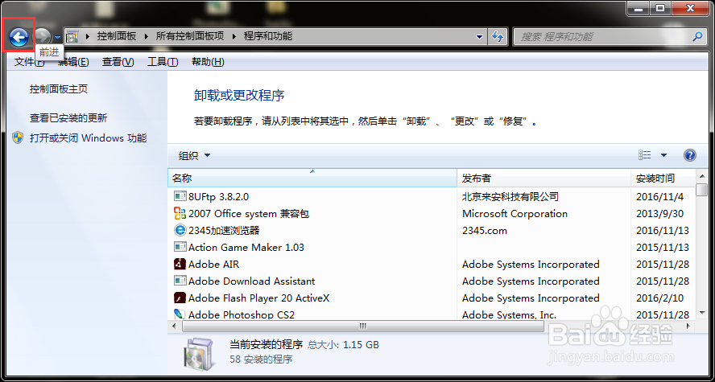
Task: Sort list by 安装时间 column header
Action: click(663, 178)
